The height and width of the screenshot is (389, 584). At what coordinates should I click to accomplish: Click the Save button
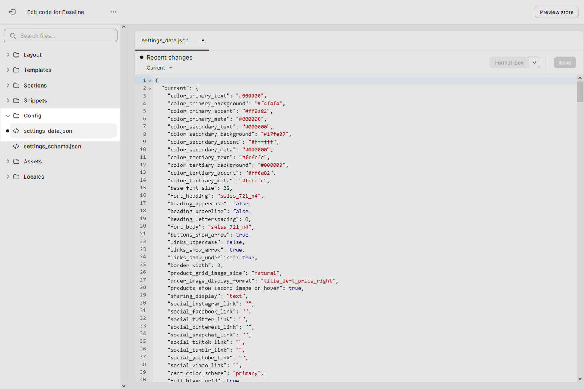(x=565, y=62)
